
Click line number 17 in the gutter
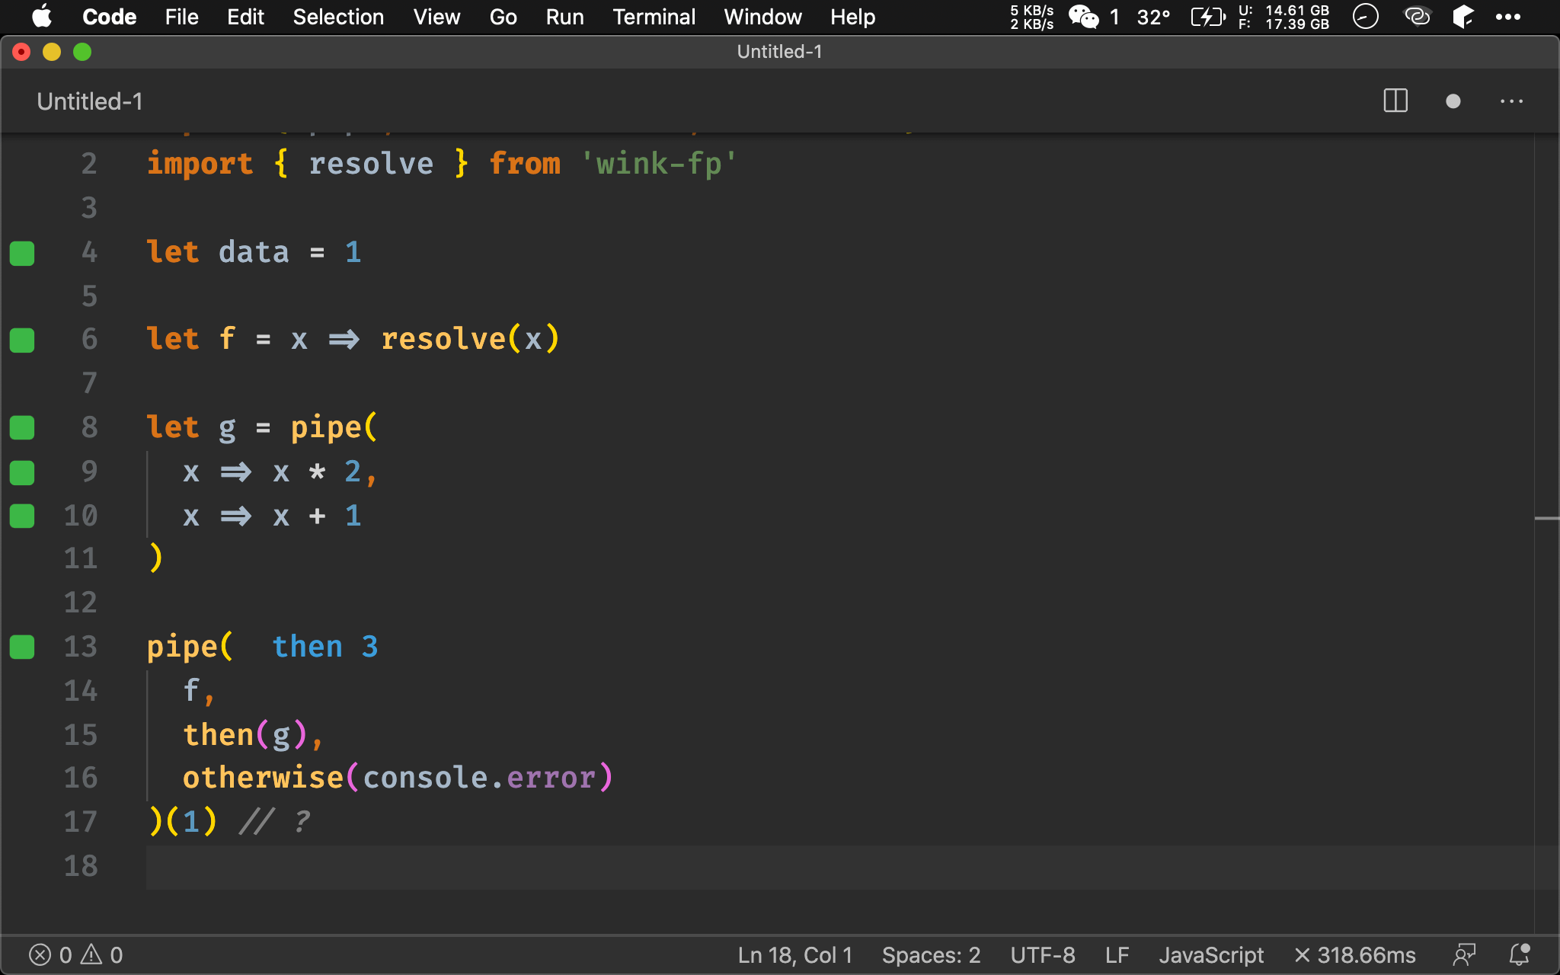coord(81,822)
